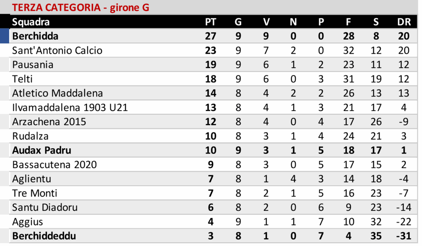Viewport: 422px width, 246px height.
Task: Open the Atletico Maddalena team entry
Action: [x=57, y=93]
